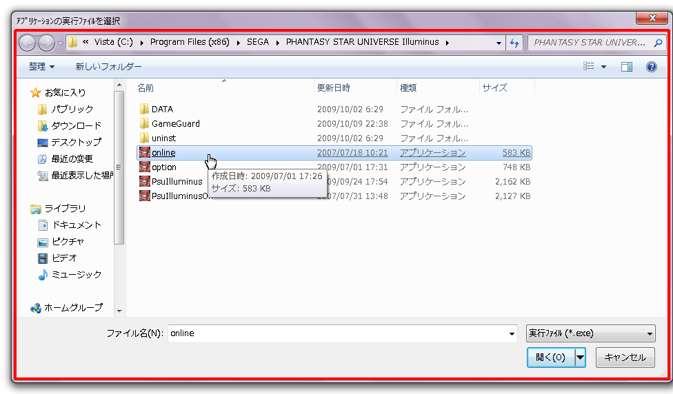Select ライブラリ in sidebar
Viewport: 673px width, 394px height.
(x=66, y=208)
